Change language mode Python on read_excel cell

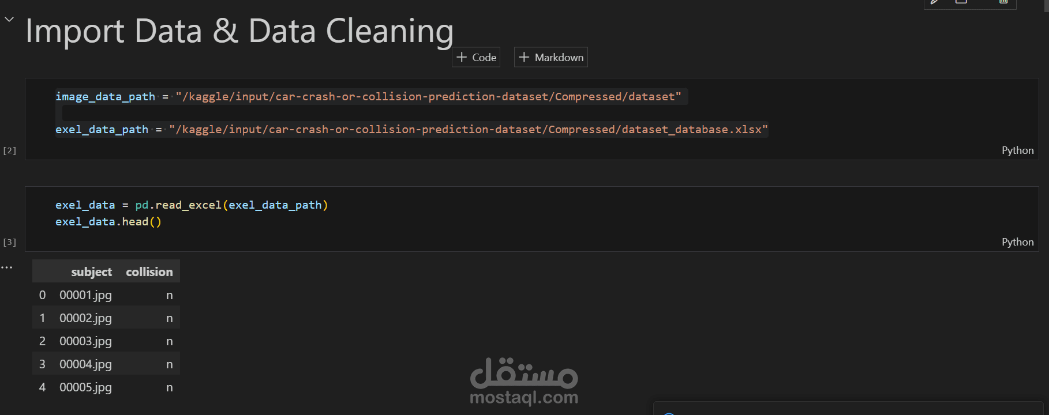[1017, 242]
